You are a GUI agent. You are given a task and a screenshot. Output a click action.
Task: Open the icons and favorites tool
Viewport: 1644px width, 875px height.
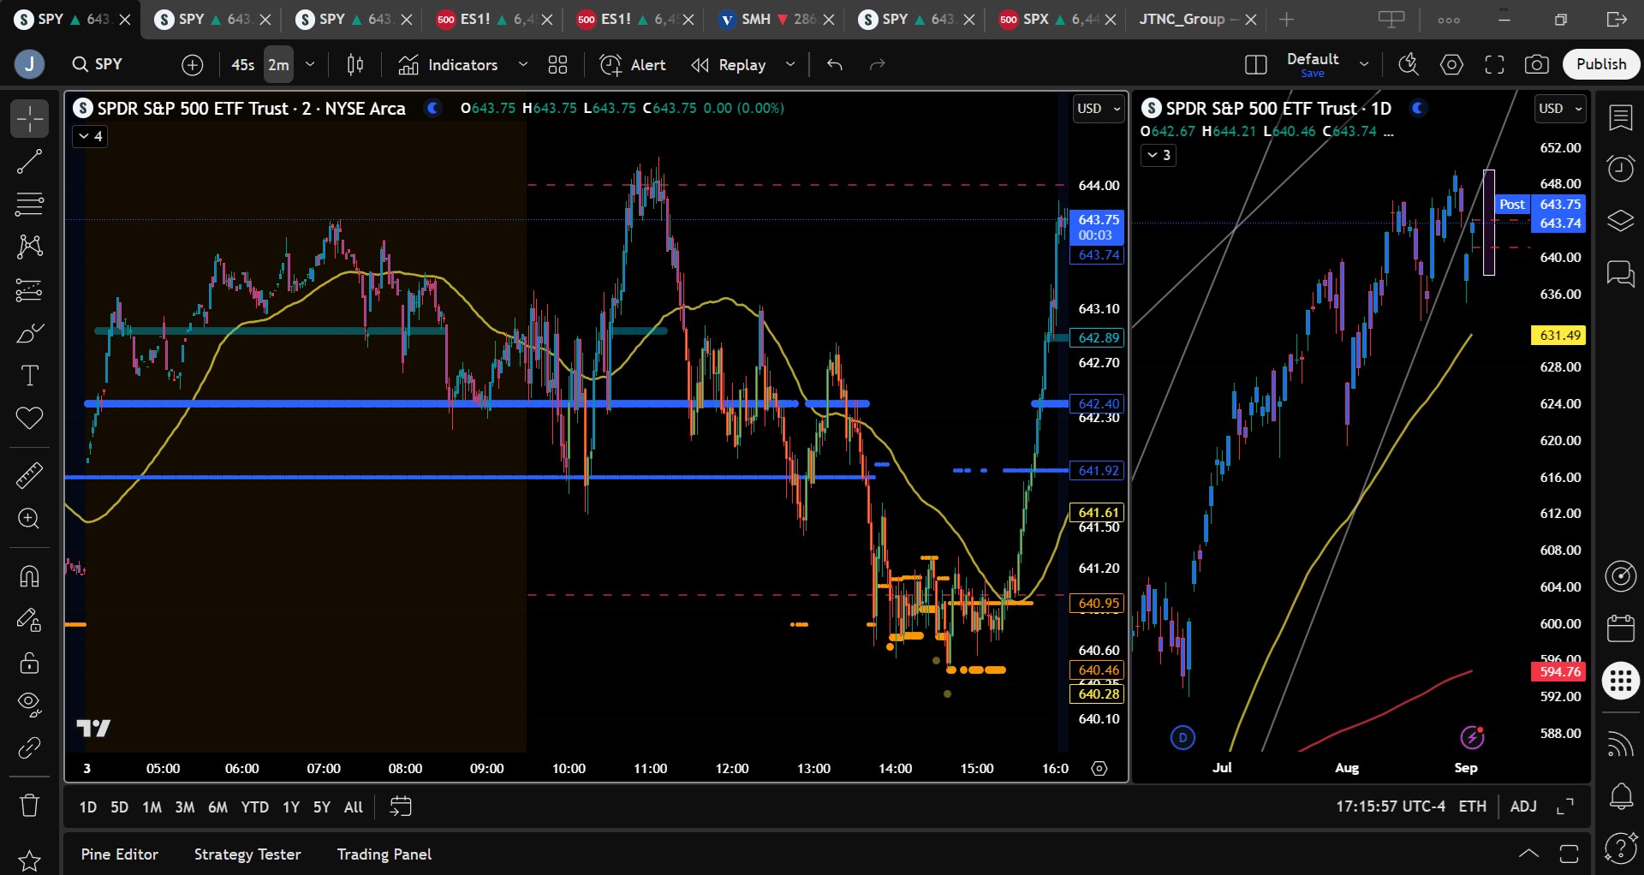(x=29, y=419)
